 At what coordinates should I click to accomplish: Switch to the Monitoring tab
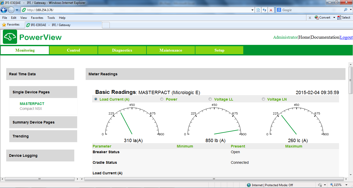click(x=25, y=50)
